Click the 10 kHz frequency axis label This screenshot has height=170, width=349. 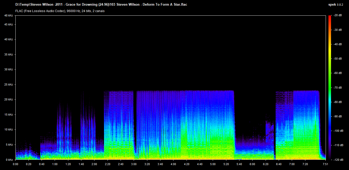tap(8, 129)
